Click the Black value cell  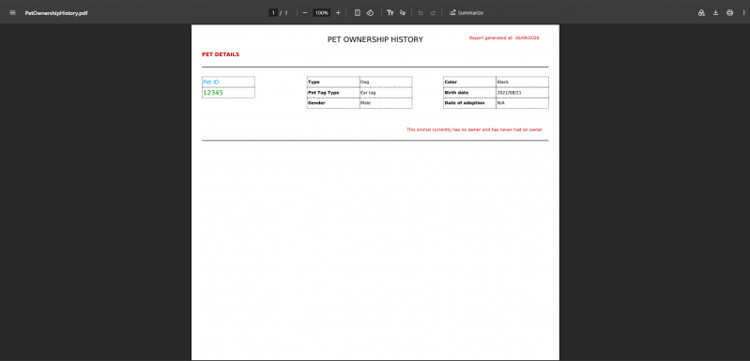tap(522, 83)
